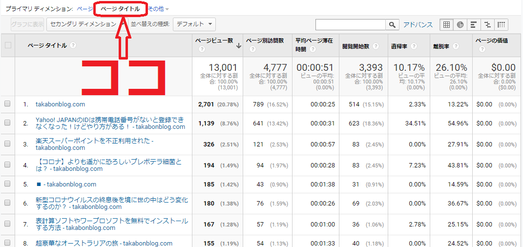Open help icon beside 直帰率 header
The width and height of the screenshot is (523, 247).
414,46
